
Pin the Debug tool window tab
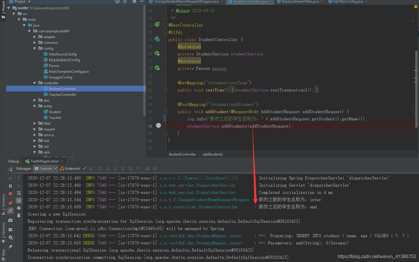[10, 246]
